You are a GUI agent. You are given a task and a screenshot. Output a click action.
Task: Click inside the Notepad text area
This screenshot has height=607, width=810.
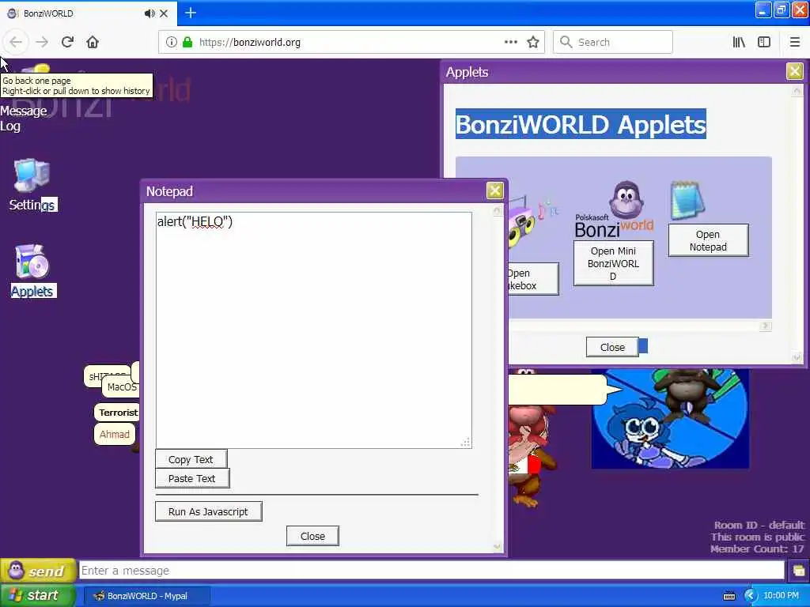pos(313,330)
